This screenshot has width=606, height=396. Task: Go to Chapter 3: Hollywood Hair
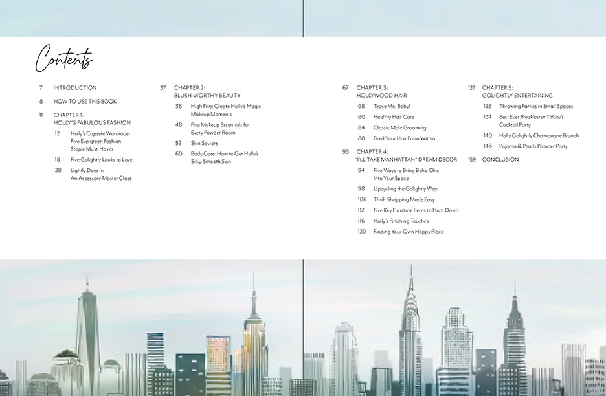[x=381, y=92]
